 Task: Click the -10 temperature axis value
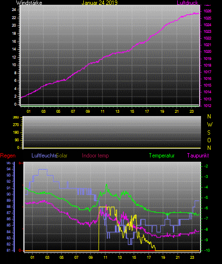tap(207, 250)
